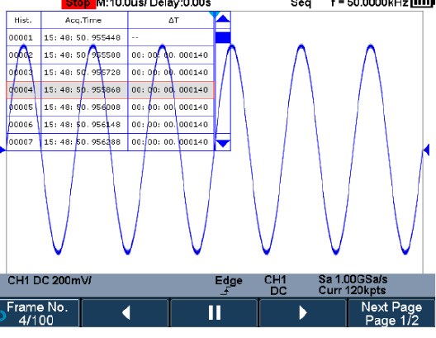This screenshot has width=436, height=338.
Task: Click the trigger position marker at top
Action: [x=214, y=14]
